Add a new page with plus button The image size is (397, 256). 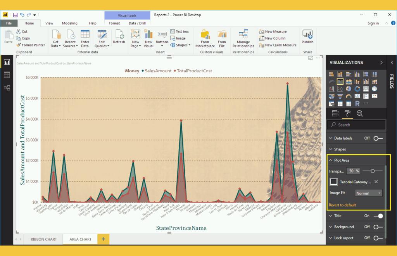103,239
